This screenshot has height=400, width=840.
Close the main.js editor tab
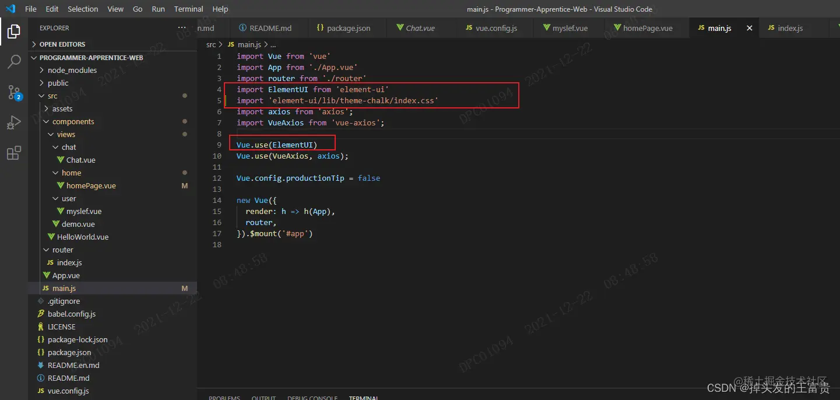(749, 28)
